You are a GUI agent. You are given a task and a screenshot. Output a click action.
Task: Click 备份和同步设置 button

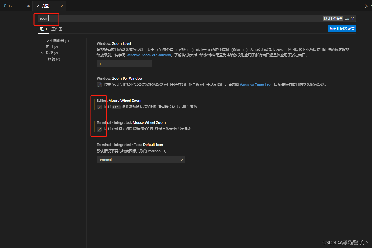coord(342,28)
